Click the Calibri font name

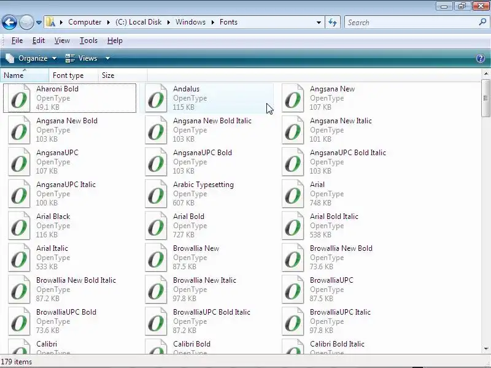click(x=47, y=344)
